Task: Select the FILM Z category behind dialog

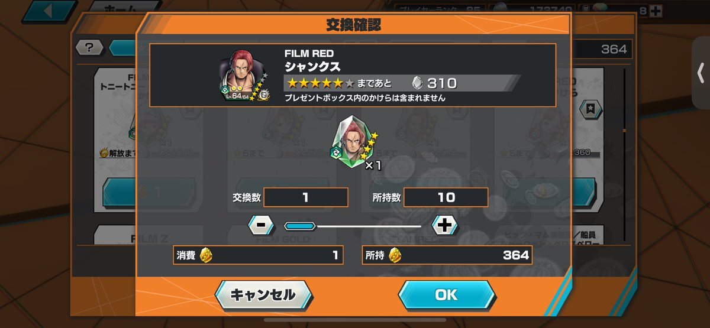Action: coord(149,239)
